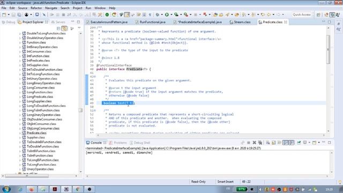Click the New file toolbar icon

pyautogui.click(x=4, y=14)
